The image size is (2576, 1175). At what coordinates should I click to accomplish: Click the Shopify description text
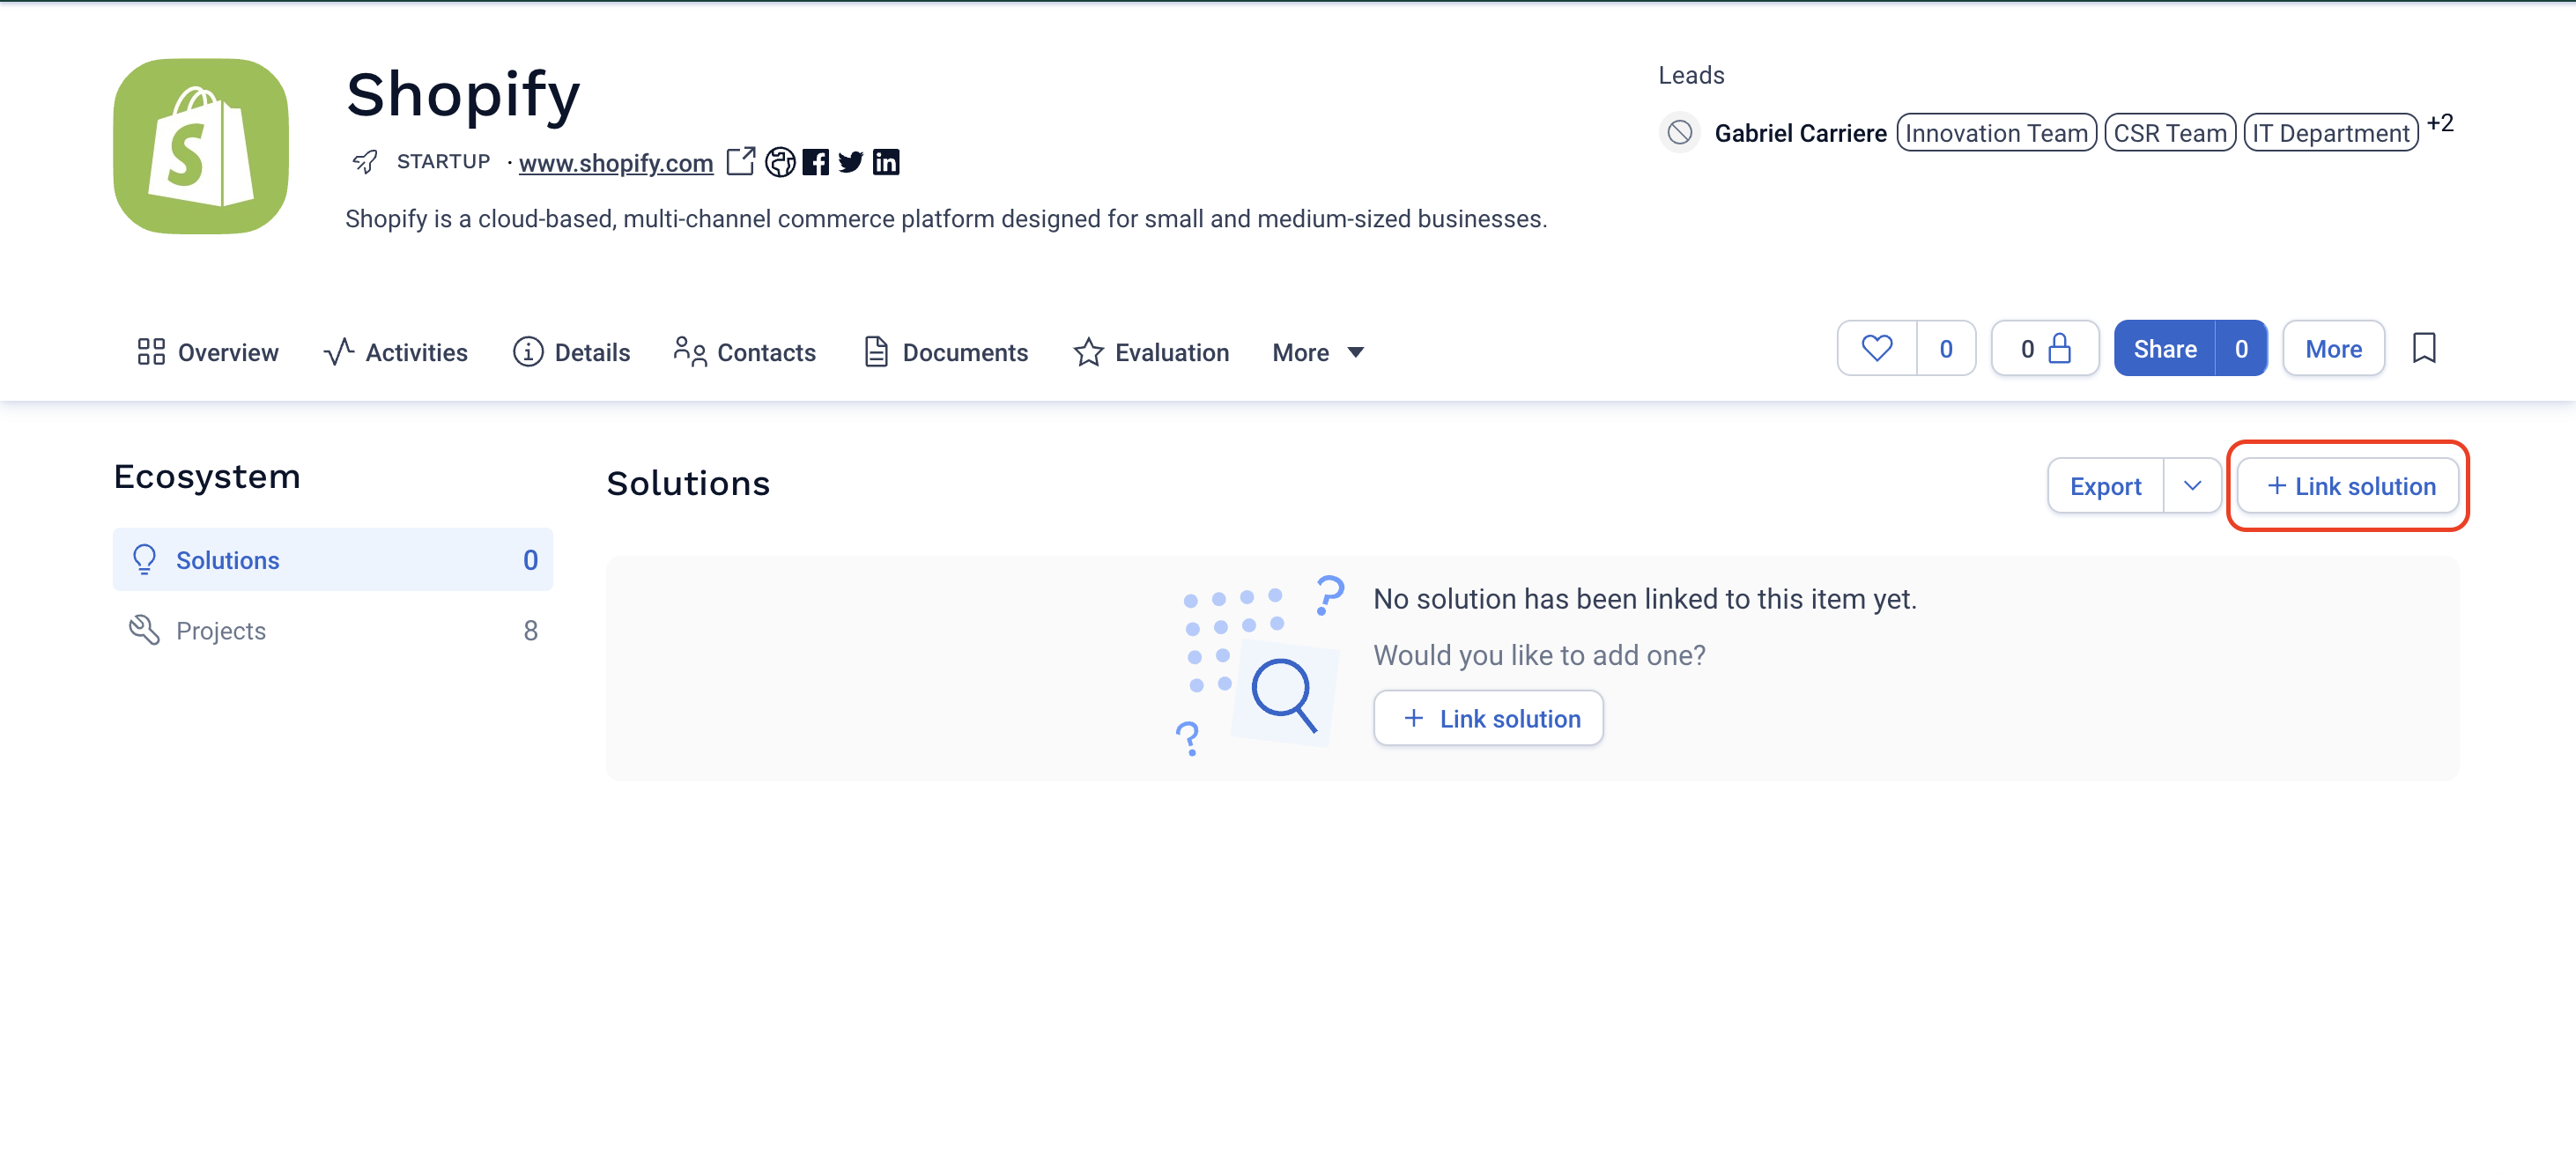pyautogui.click(x=946, y=219)
